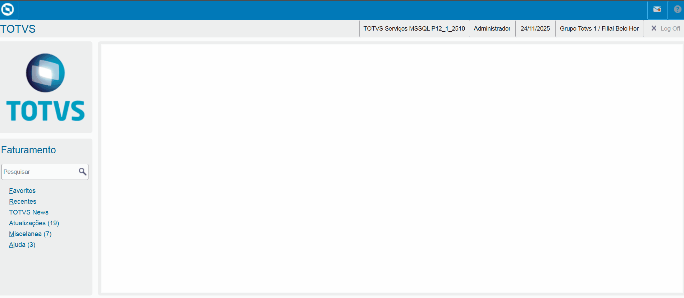Open the messages envelope icon
684x298 pixels.
click(657, 9)
